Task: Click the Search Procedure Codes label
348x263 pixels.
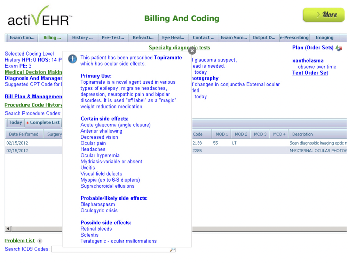Action: [33, 114]
